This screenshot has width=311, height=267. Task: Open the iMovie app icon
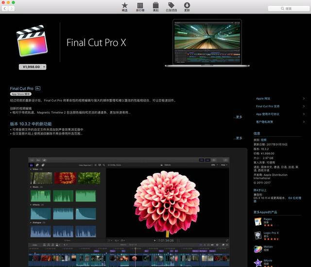point(258,263)
